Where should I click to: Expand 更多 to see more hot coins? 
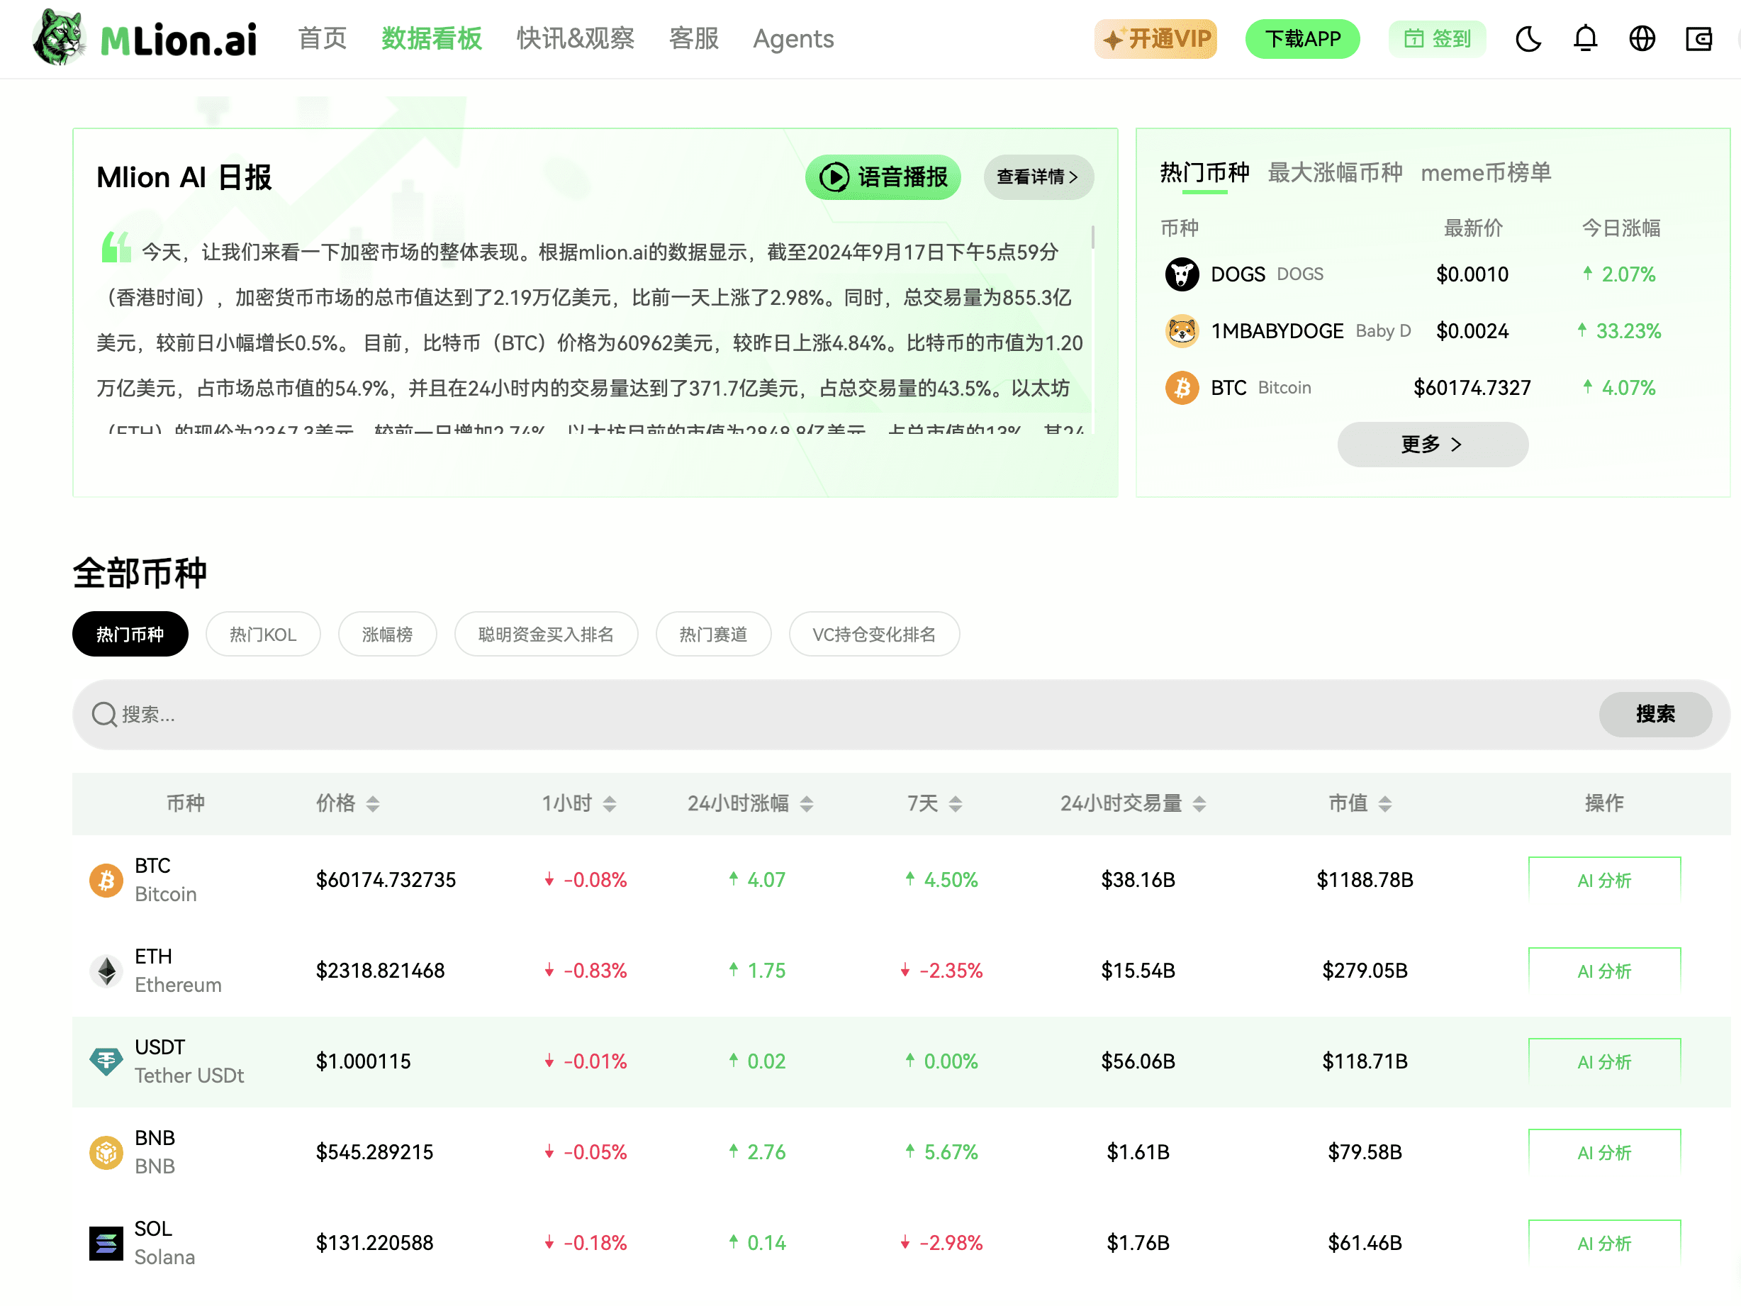pyautogui.click(x=1433, y=444)
